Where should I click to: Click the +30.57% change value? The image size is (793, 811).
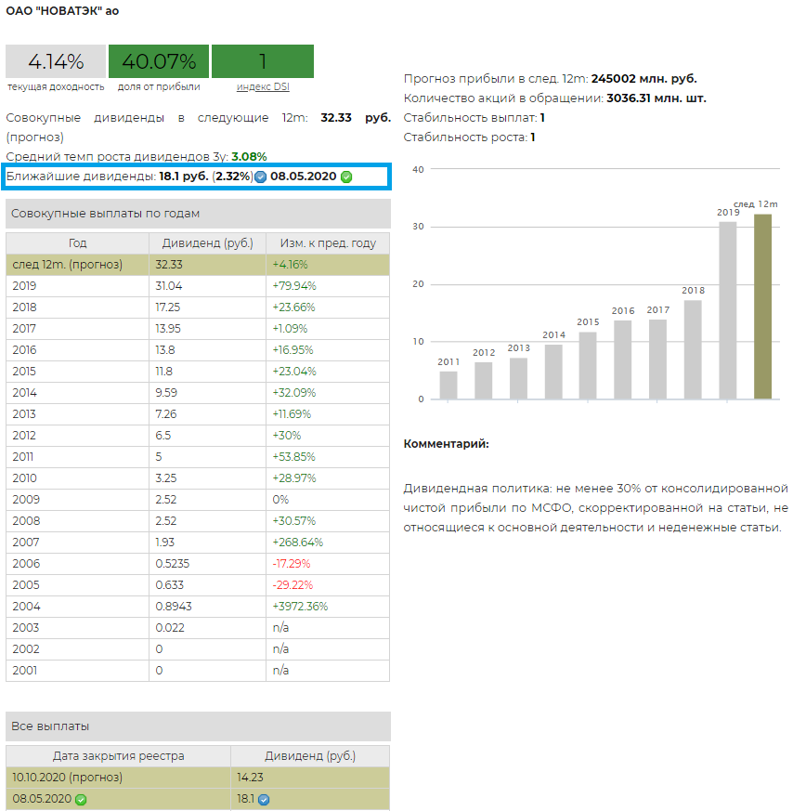click(x=294, y=521)
